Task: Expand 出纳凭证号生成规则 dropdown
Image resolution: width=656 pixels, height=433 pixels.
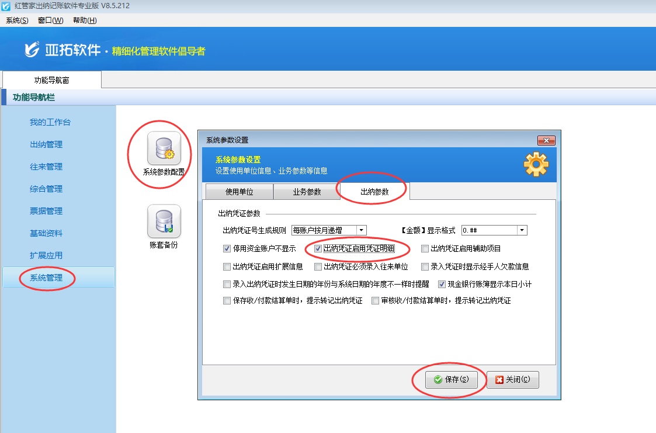Action: [x=361, y=230]
